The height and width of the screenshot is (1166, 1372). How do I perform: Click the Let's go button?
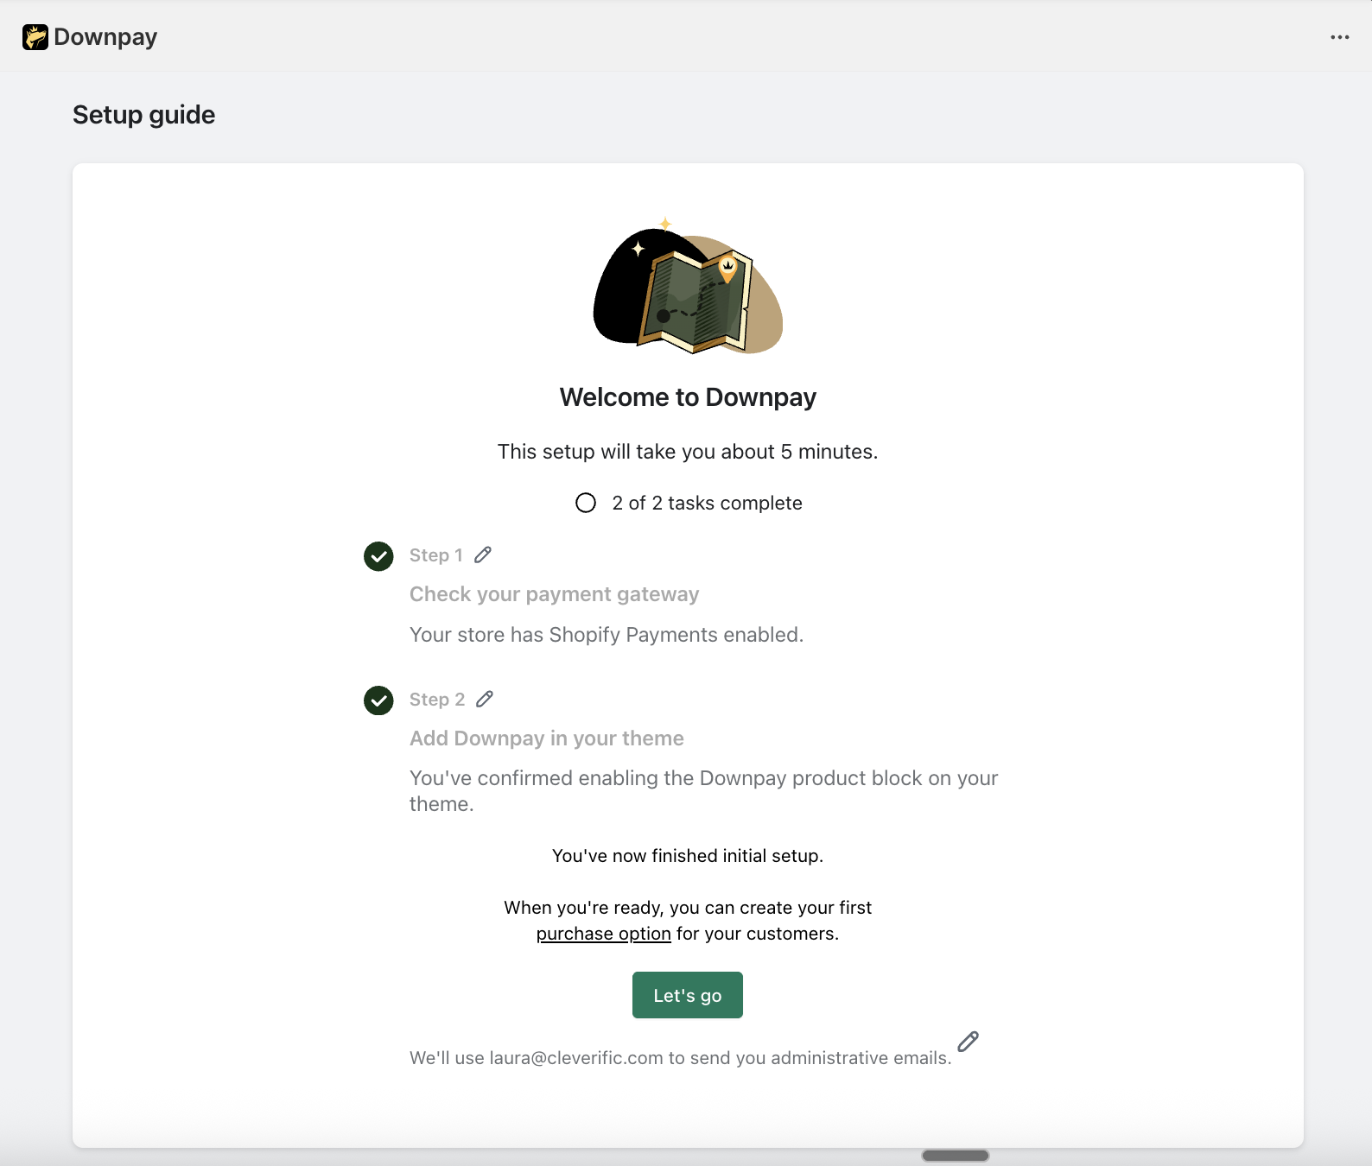pyautogui.click(x=688, y=995)
